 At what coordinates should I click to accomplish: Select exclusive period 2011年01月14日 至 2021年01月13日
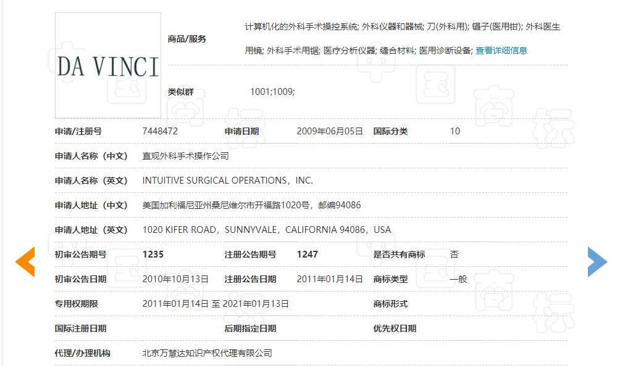click(x=216, y=304)
